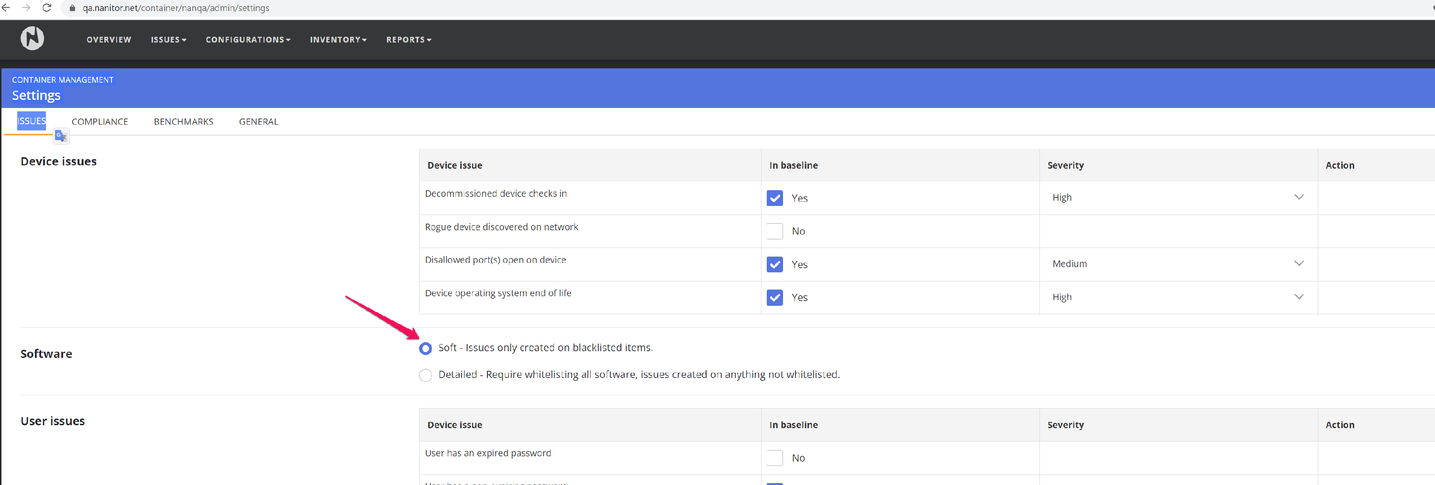Image resolution: width=1435 pixels, height=485 pixels.
Task: Click the Nanitor logo icon
Action: coord(33,38)
